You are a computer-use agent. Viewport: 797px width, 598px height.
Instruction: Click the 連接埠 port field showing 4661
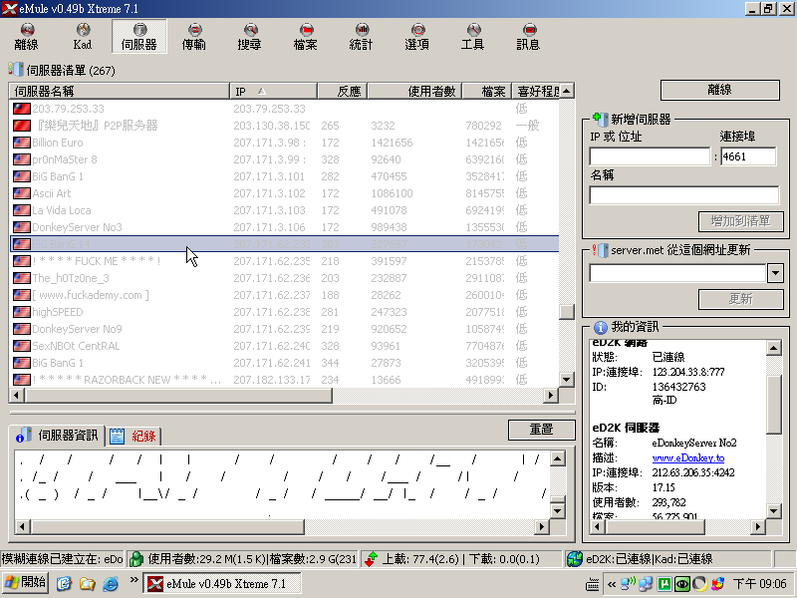[748, 156]
